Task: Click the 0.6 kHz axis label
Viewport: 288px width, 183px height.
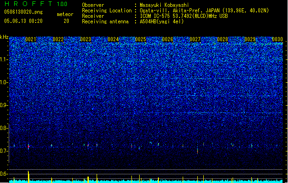Action: click(x=4, y=174)
